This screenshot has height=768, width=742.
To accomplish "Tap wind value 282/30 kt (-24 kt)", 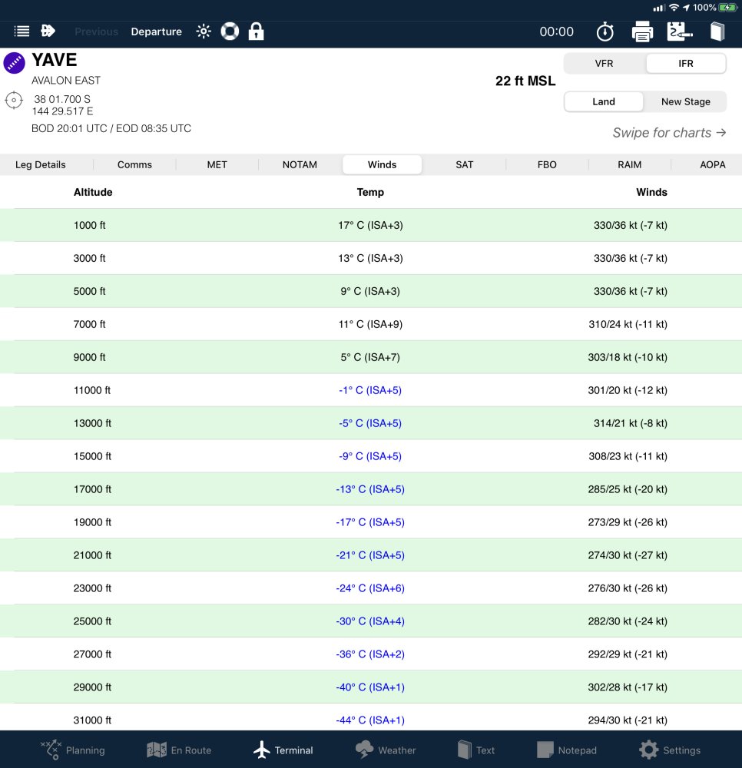I will point(628,621).
